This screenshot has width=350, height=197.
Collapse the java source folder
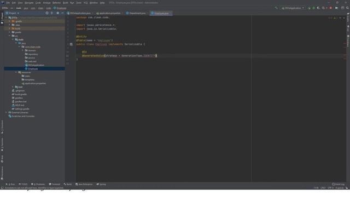(x=16, y=43)
